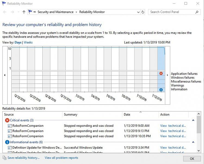Collapse the Critical events group
Screen dimensions: 204x164
coord(193,120)
